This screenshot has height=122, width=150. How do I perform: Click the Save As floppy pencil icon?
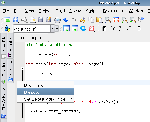(49, 20)
